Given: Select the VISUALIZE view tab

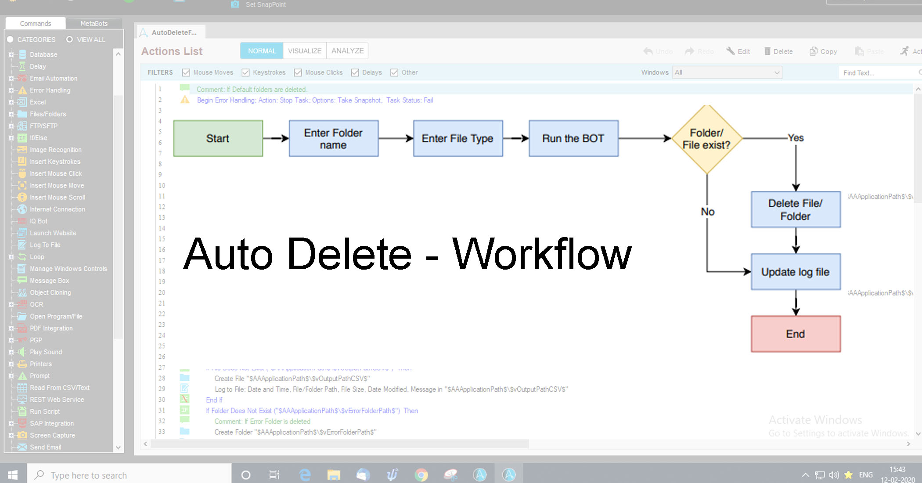Looking at the screenshot, I should (x=305, y=51).
